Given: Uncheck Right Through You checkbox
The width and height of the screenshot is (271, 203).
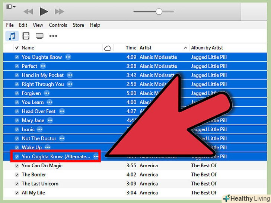Looking at the screenshot, I should tap(17, 84).
